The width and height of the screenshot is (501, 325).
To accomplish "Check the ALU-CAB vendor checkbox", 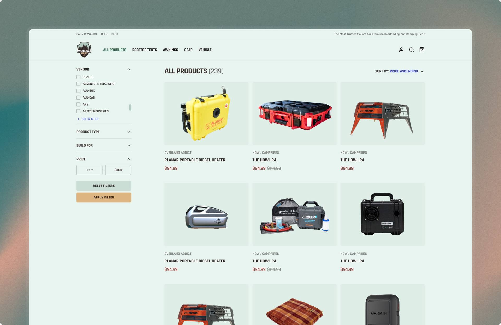I will [x=78, y=97].
